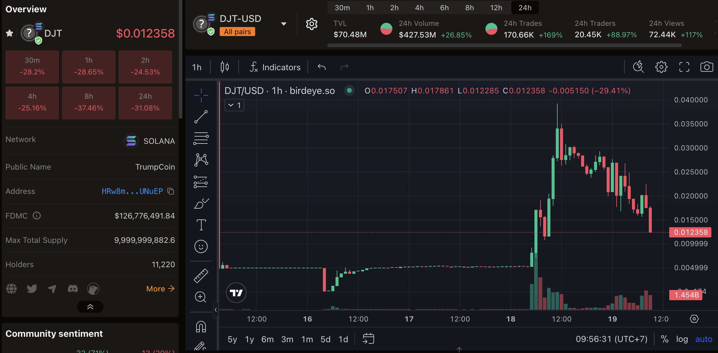Screen dimensions: 718x353
Task: Open the forecasting position tool
Action: (x=201, y=182)
